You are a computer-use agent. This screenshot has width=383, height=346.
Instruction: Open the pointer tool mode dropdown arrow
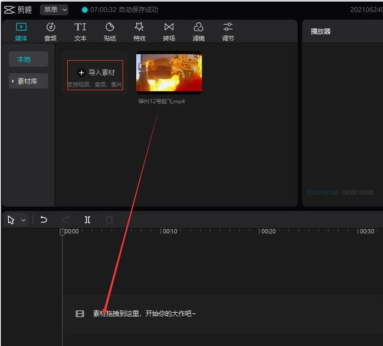point(24,220)
